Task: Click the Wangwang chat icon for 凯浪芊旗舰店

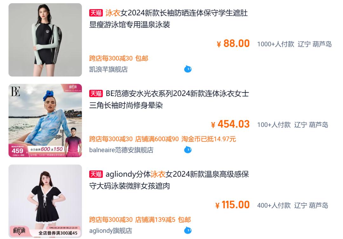Action: tap(188, 69)
